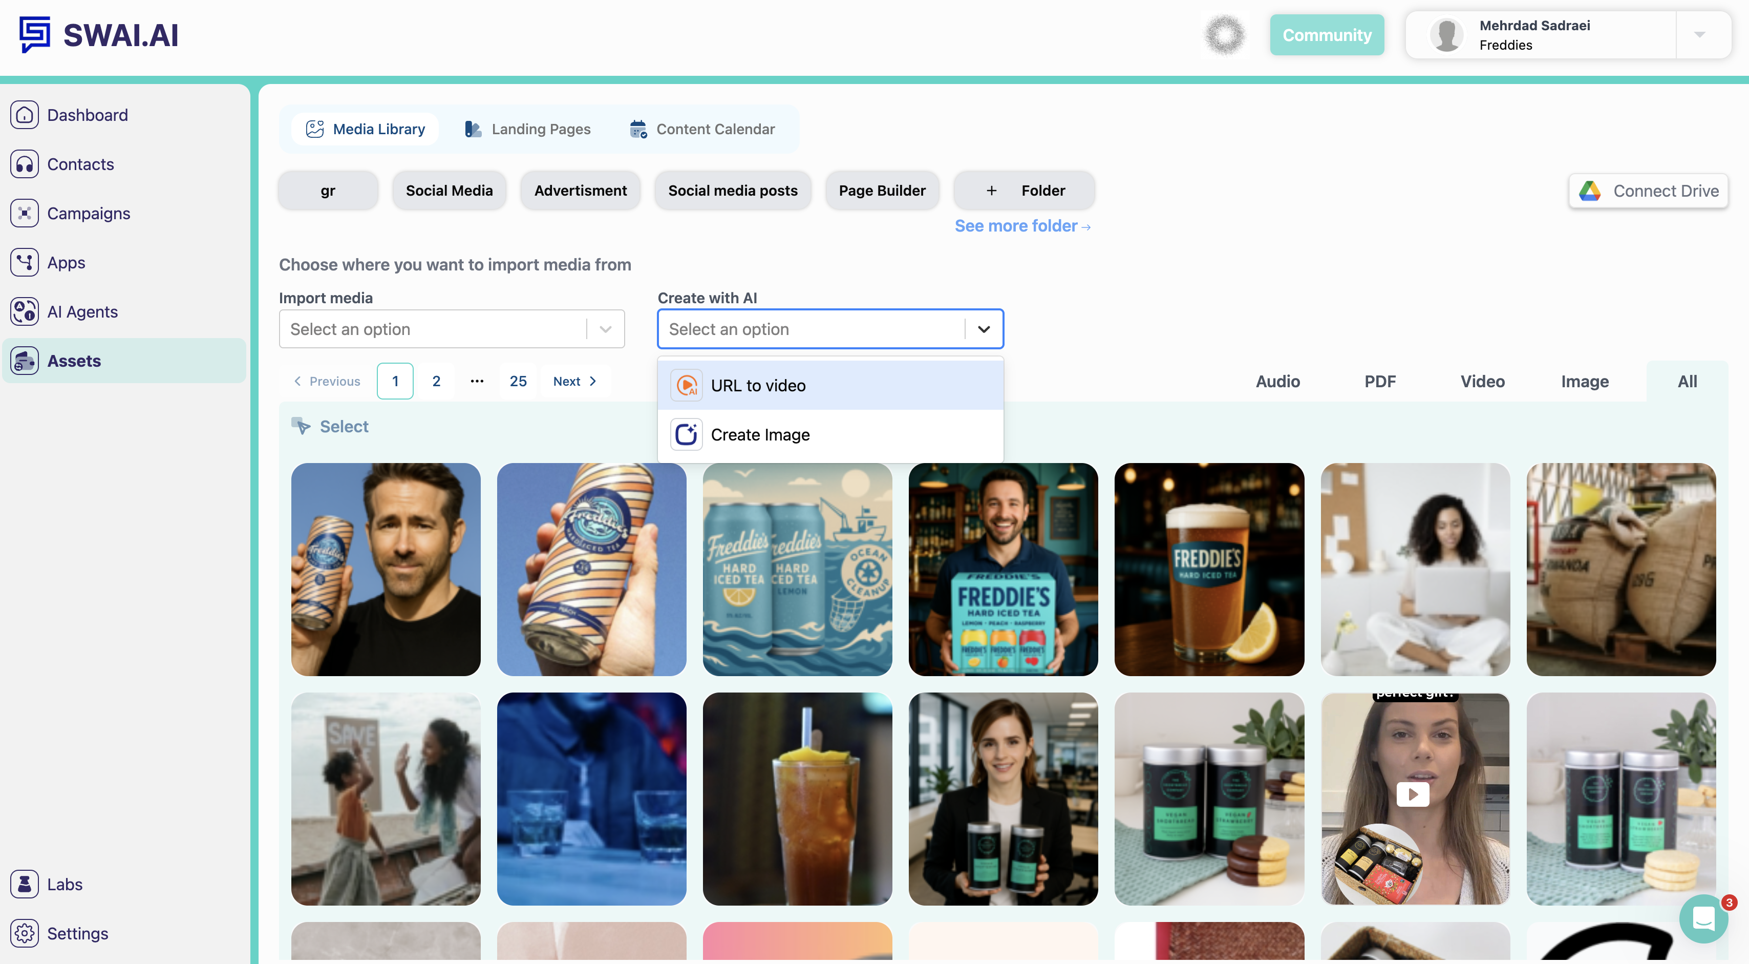Open the blue drinking glasses image

tap(591, 799)
